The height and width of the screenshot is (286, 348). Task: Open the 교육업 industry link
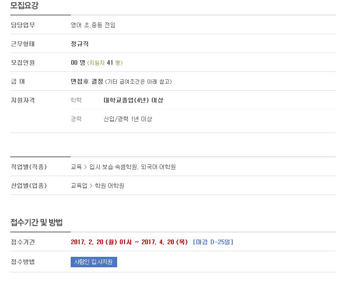[x=79, y=186]
